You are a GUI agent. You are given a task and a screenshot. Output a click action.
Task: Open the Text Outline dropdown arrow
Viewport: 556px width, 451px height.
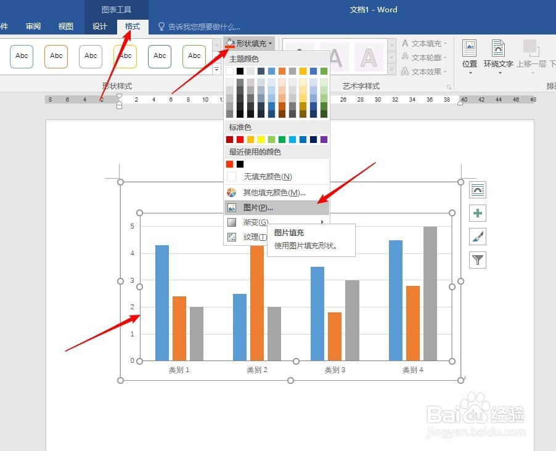click(x=446, y=57)
